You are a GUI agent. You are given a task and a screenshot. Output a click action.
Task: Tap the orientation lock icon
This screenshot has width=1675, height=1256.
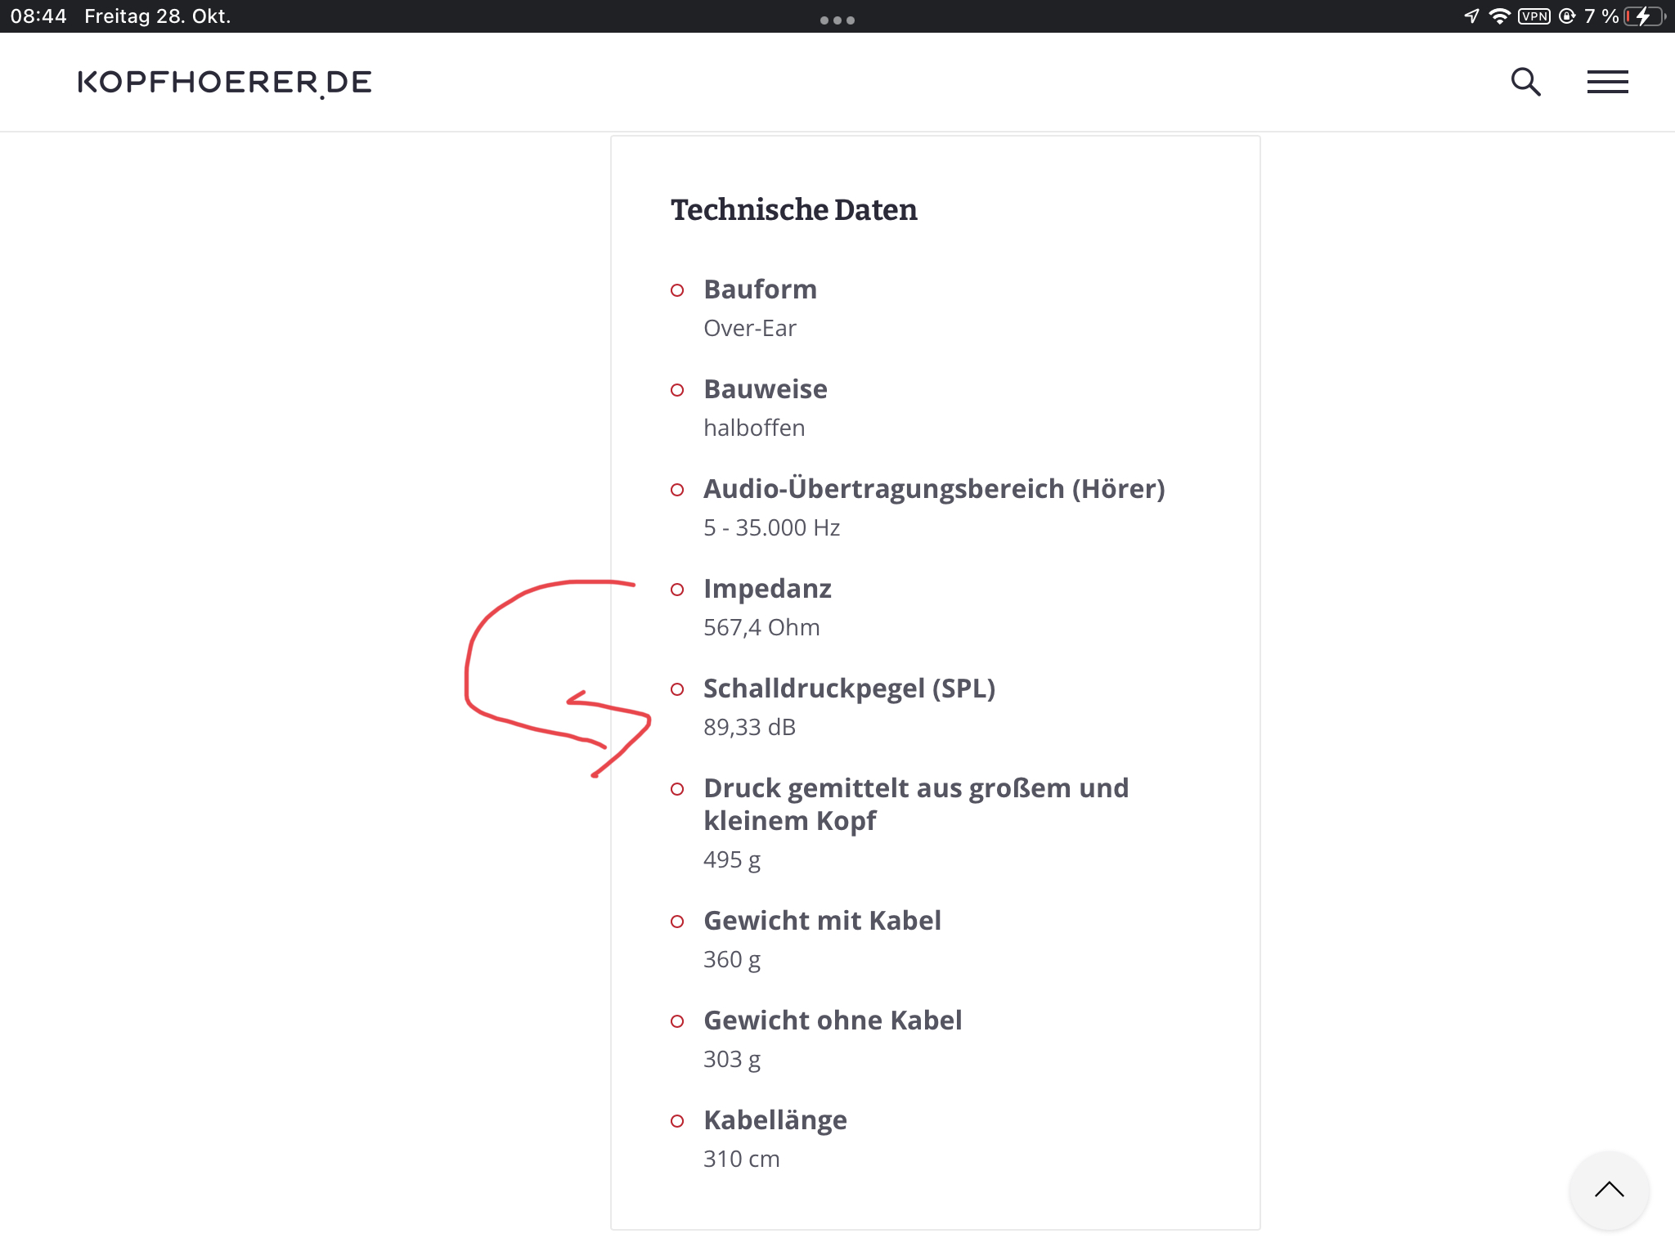[1567, 16]
